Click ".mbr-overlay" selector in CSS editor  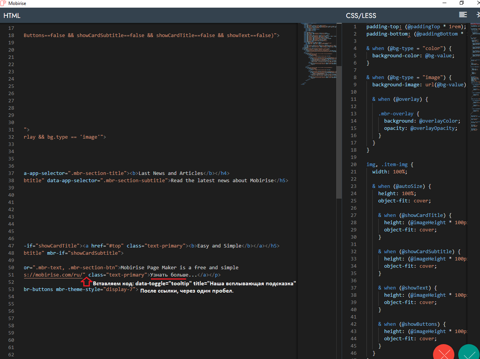396,114
